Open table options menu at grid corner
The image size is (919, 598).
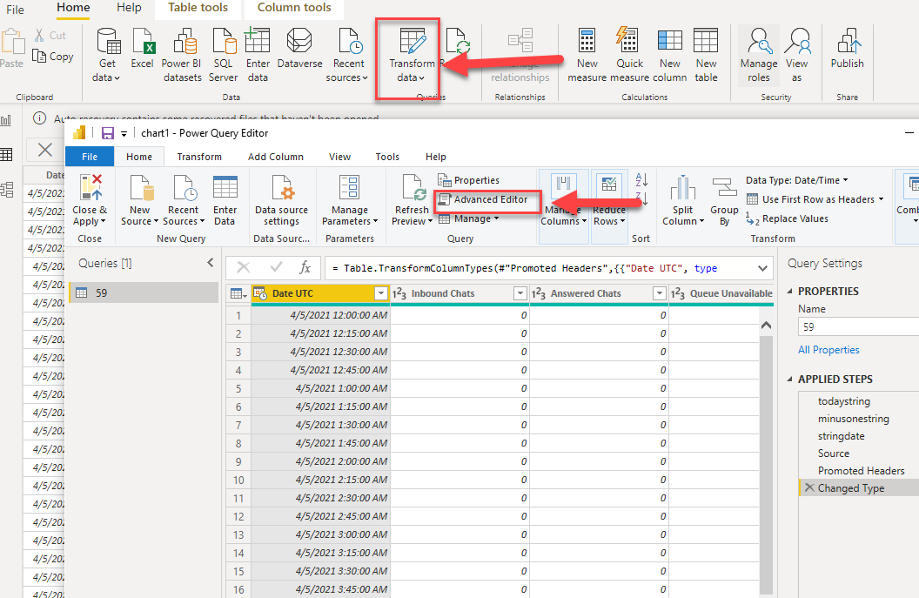[238, 293]
